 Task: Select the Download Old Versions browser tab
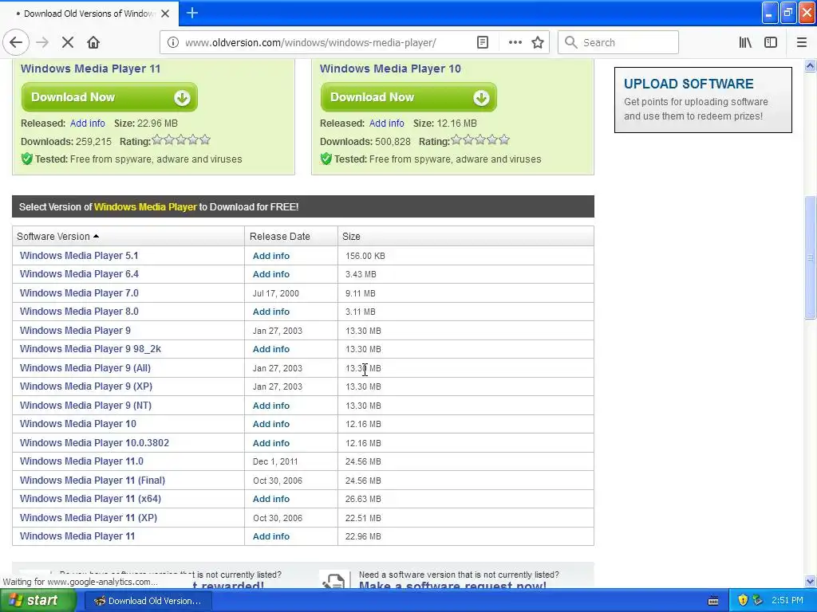pos(89,14)
